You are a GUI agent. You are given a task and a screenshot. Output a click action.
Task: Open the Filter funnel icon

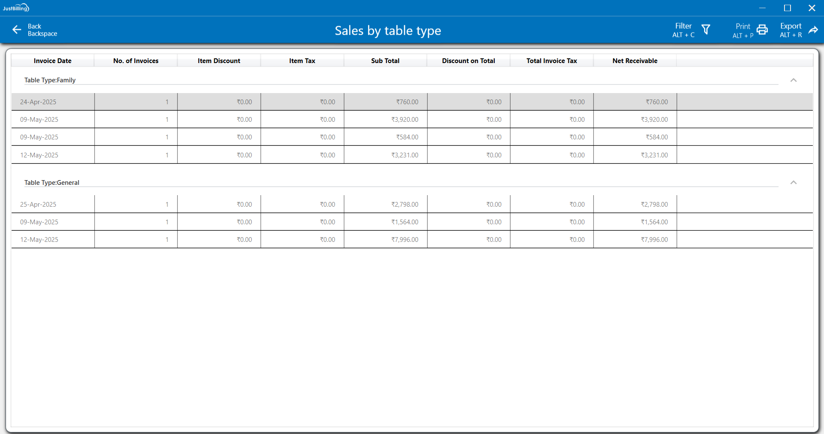pyautogui.click(x=706, y=30)
